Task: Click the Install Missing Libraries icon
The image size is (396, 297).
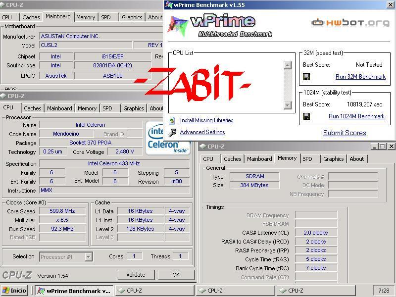Action: tap(172, 120)
